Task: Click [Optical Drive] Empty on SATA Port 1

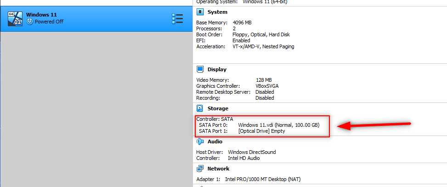Action: point(262,131)
